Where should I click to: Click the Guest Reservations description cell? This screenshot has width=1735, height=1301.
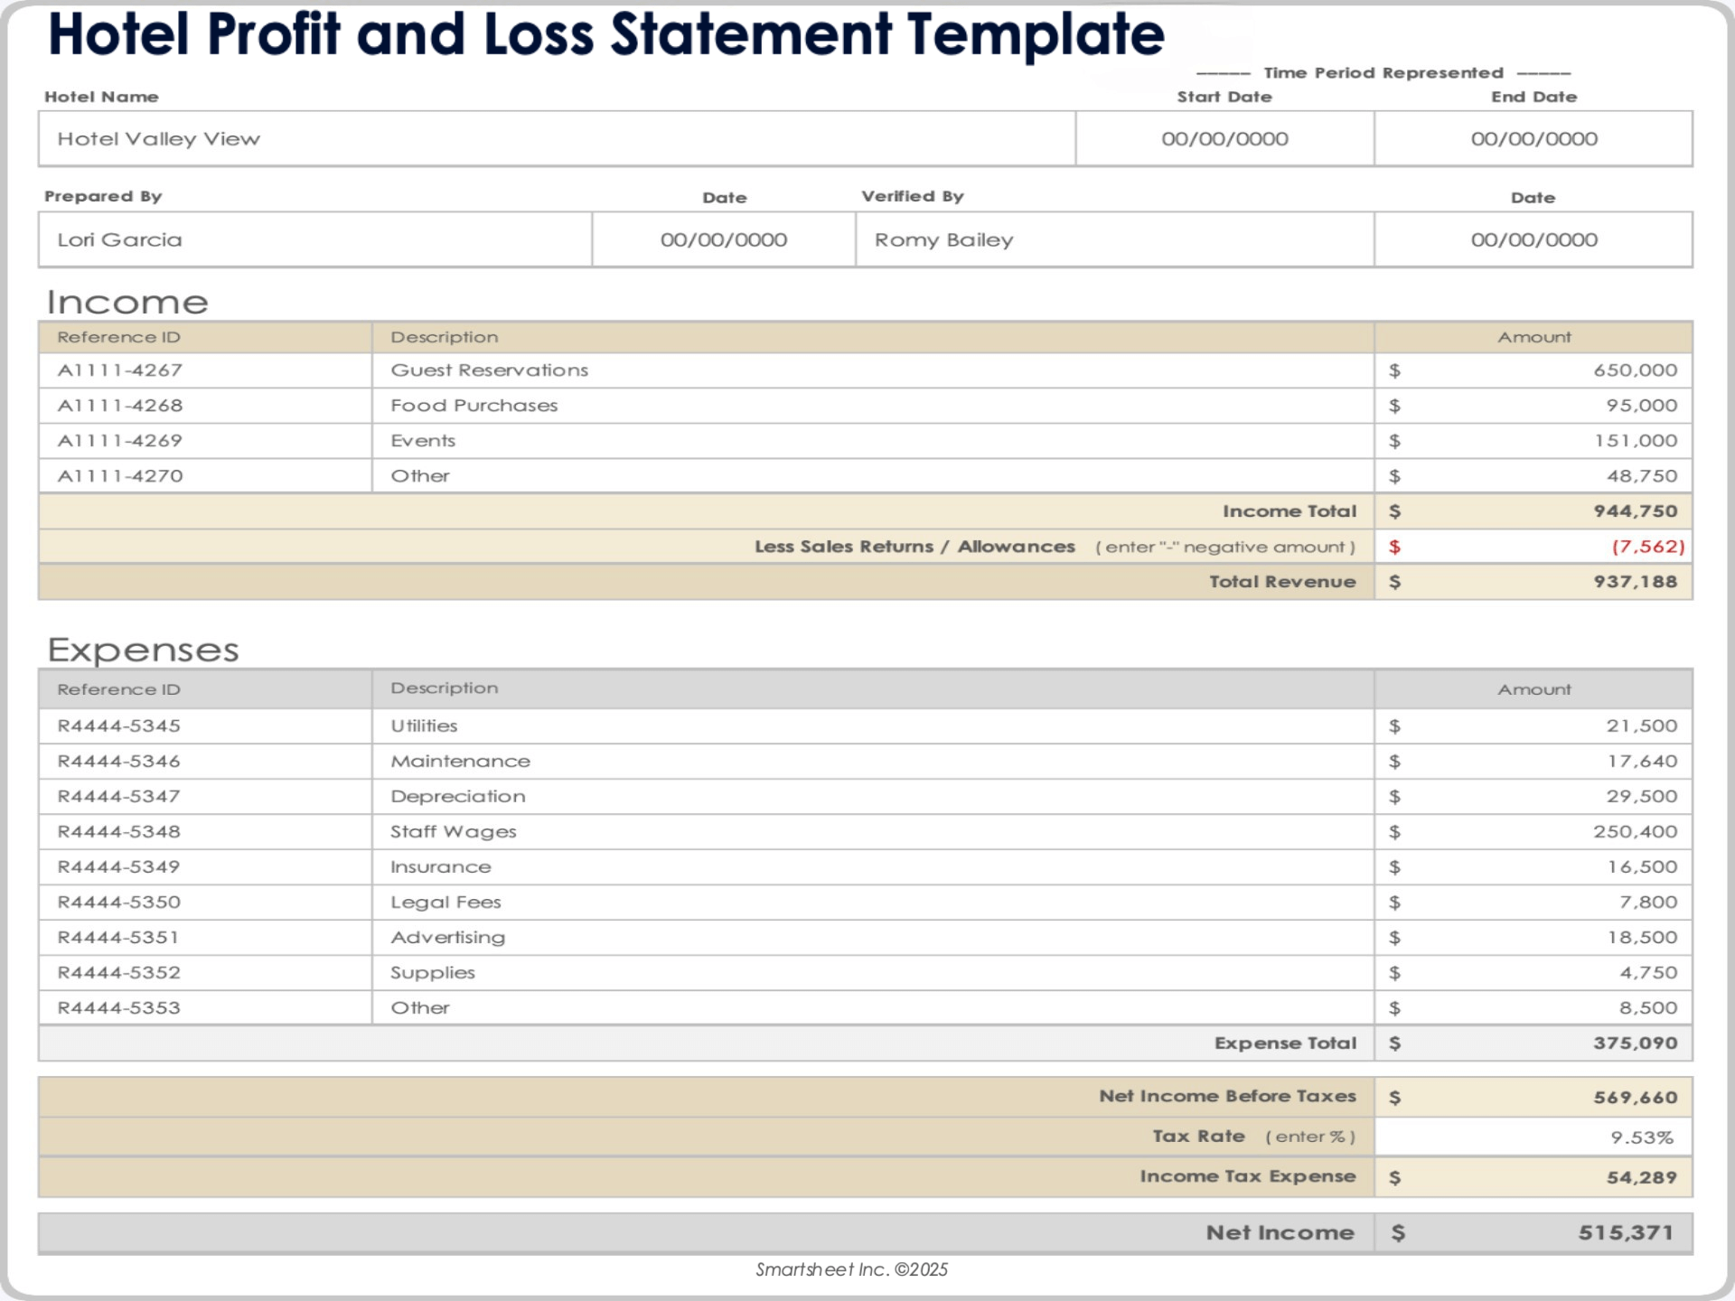point(872,370)
